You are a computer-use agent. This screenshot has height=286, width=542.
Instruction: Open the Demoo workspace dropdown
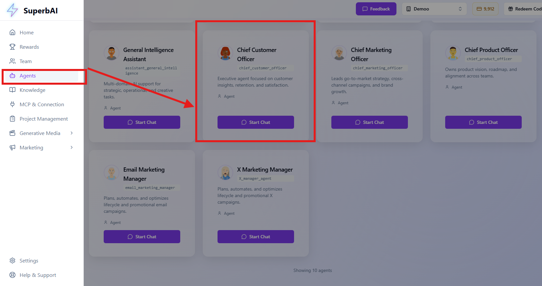click(x=434, y=9)
